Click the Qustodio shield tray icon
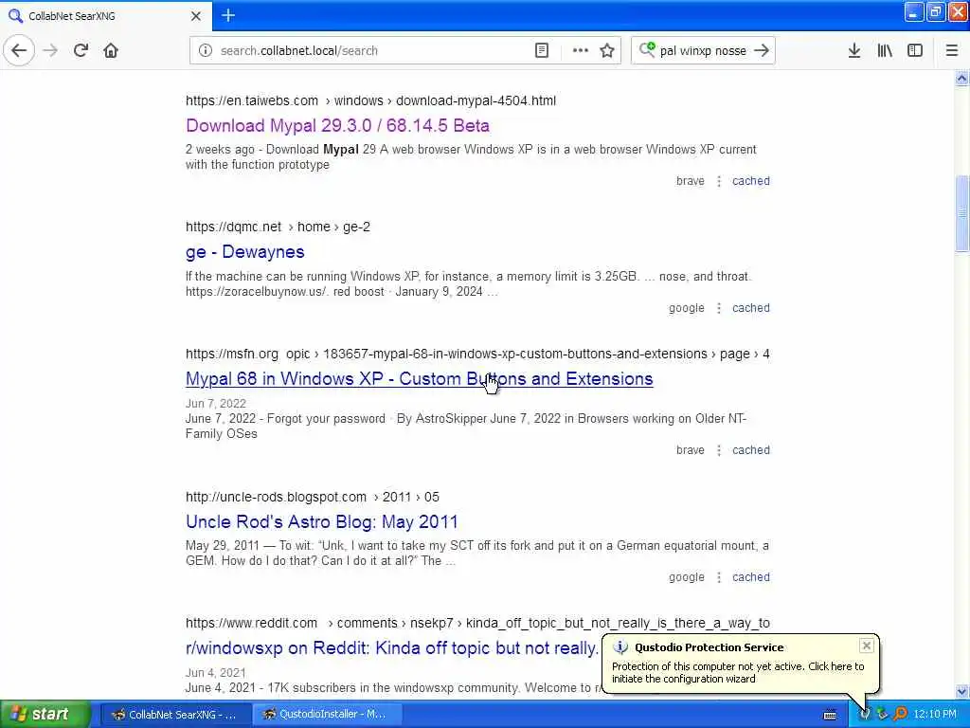This screenshot has height=728, width=970. pos(865,715)
